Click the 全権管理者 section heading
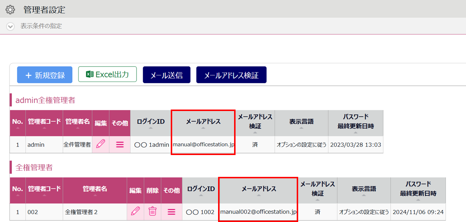 (x=34, y=167)
